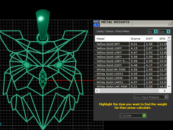This screenshot has height=130, width=173.
Task: Click the Metal Weights scale icon
Action: tap(97, 23)
